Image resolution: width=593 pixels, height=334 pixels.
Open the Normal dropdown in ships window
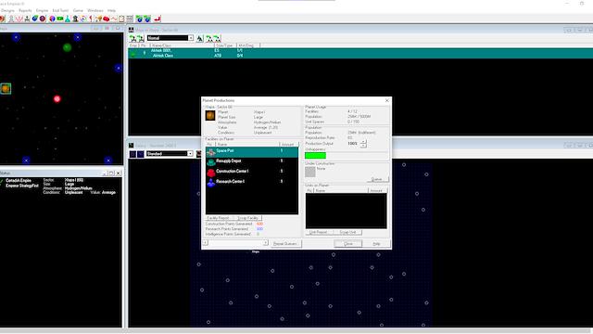pos(191,38)
